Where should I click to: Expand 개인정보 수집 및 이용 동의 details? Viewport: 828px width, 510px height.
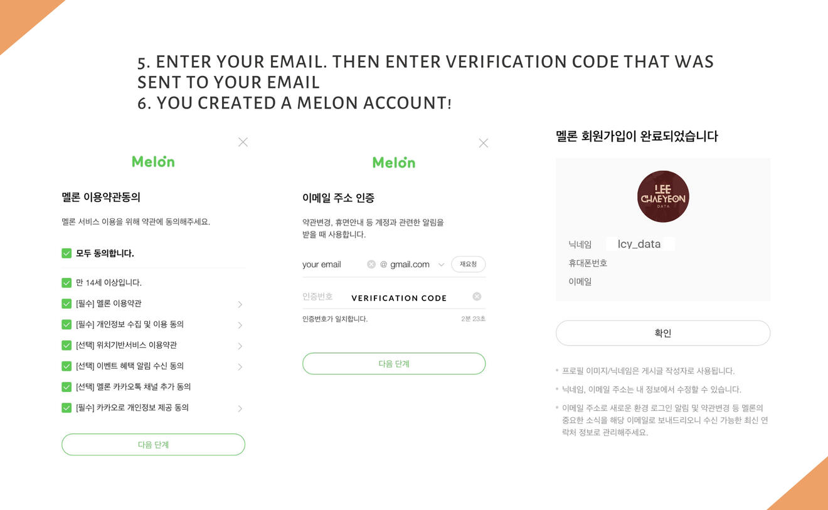(x=240, y=325)
